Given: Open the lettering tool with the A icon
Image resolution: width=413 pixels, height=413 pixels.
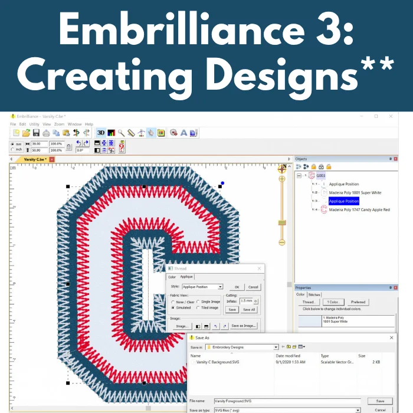Looking at the screenshot, I should point(183,133).
